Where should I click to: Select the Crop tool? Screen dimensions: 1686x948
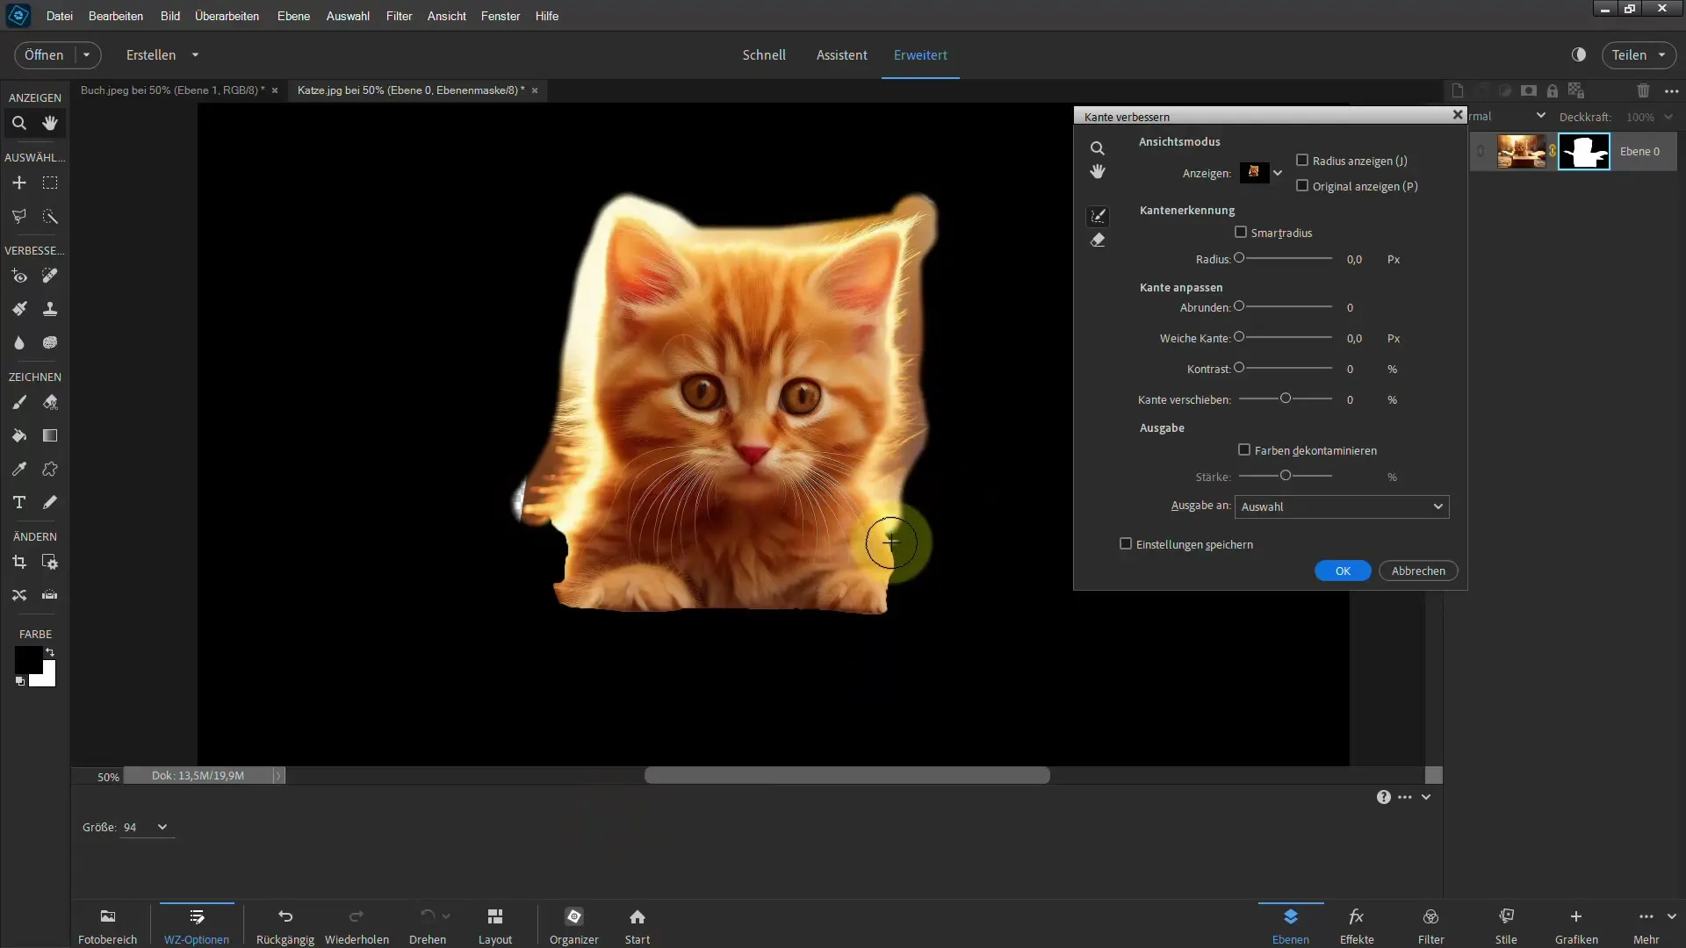pyautogui.click(x=18, y=562)
